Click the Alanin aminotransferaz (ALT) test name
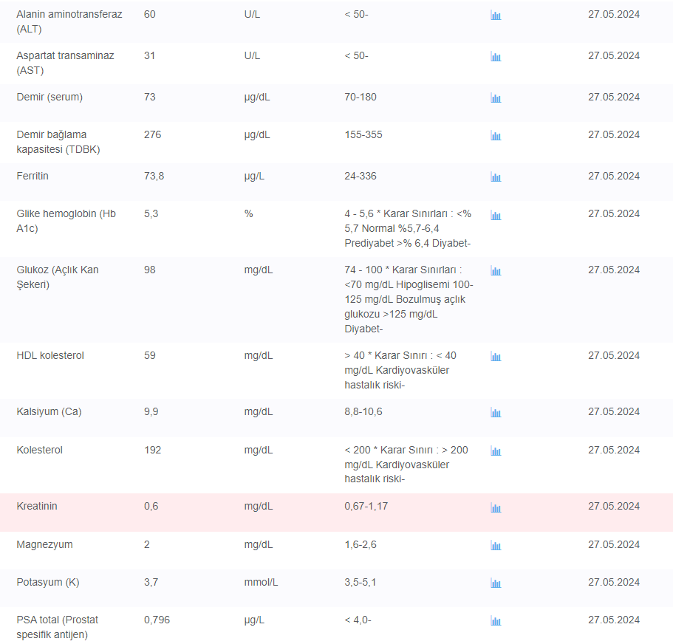The width and height of the screenshot is (673, 644). pos(69,21)
